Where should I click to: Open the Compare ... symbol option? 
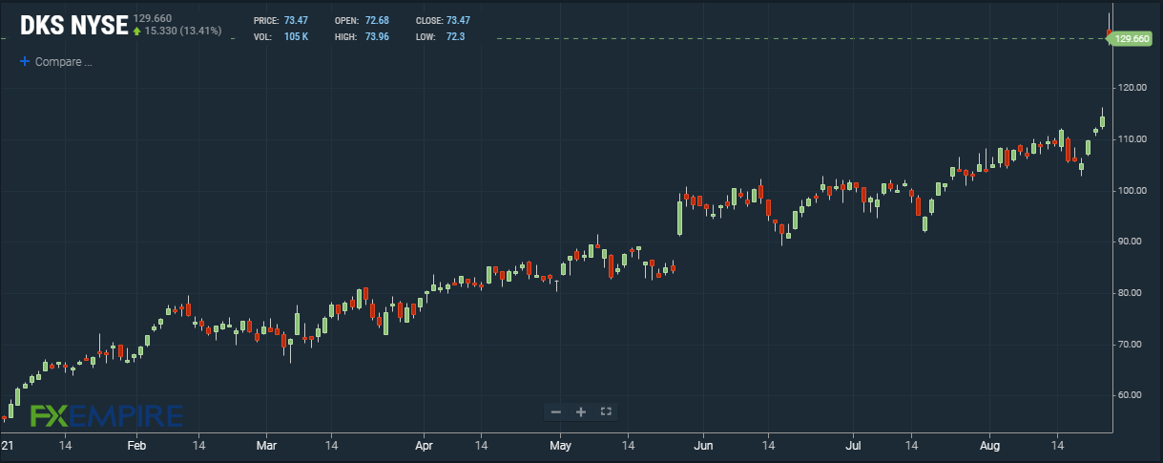[63, 62]
